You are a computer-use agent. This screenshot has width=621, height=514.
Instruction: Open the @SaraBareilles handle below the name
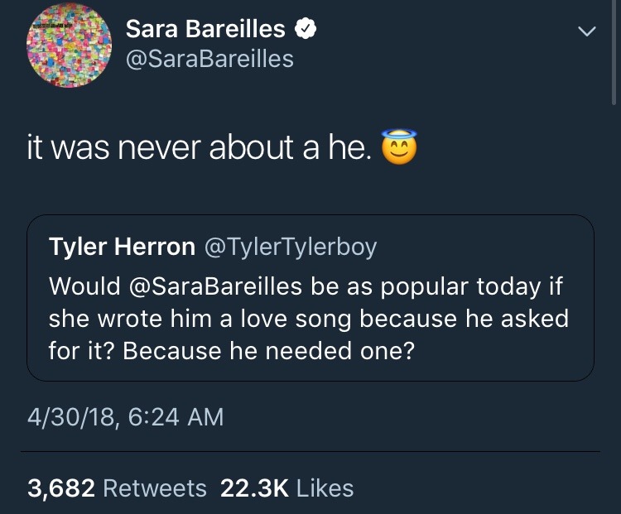[x=209, y=59]
